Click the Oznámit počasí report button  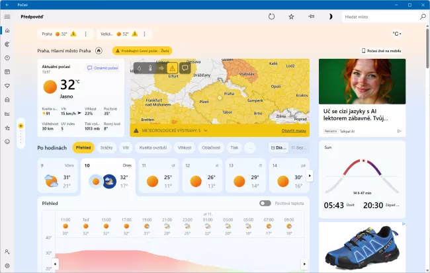[x=103, y=67]
